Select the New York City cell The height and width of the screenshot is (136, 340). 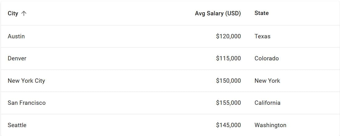[x=26, y=81]
